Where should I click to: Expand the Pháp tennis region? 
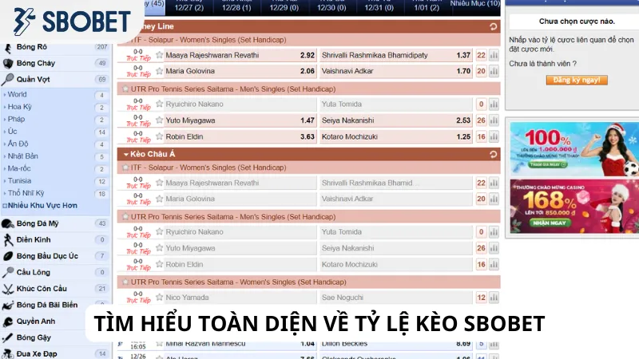(x=16, y=119)
